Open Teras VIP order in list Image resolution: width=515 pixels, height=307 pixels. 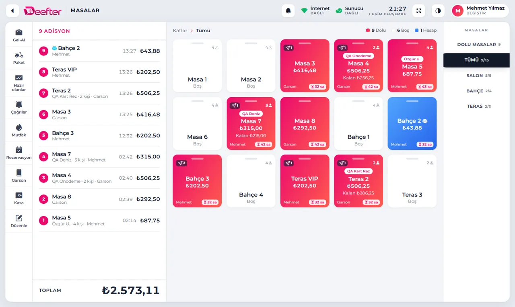pyautogui.click(x=99, y=72)
